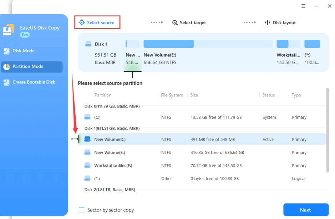
Task: Select the Workstationfiles(F:) partition row
Action: click(202, 166)
